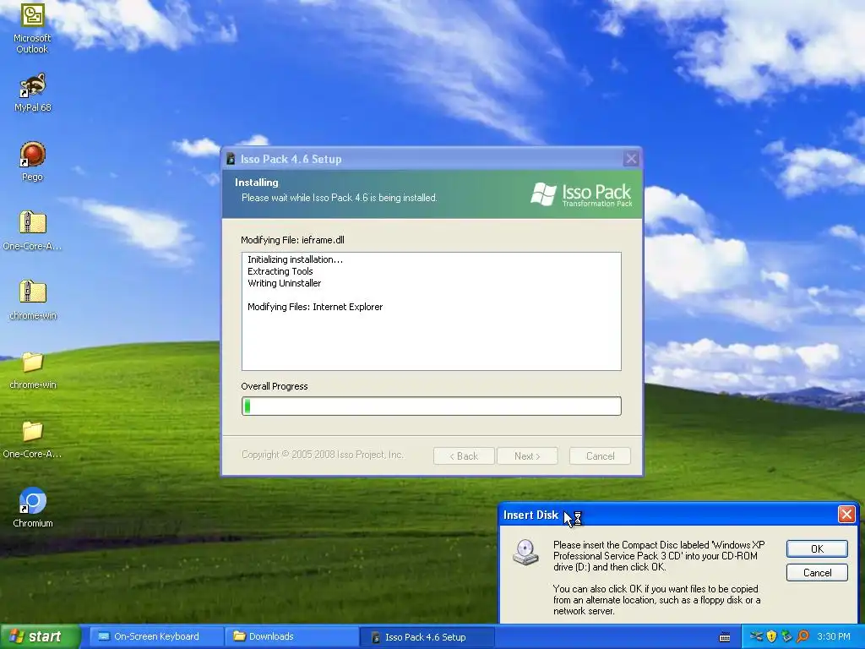Click 'Modifying Files: Internet Explorer' log line
The height and width of the screenshot is (649, 865).
pos(315,307)
